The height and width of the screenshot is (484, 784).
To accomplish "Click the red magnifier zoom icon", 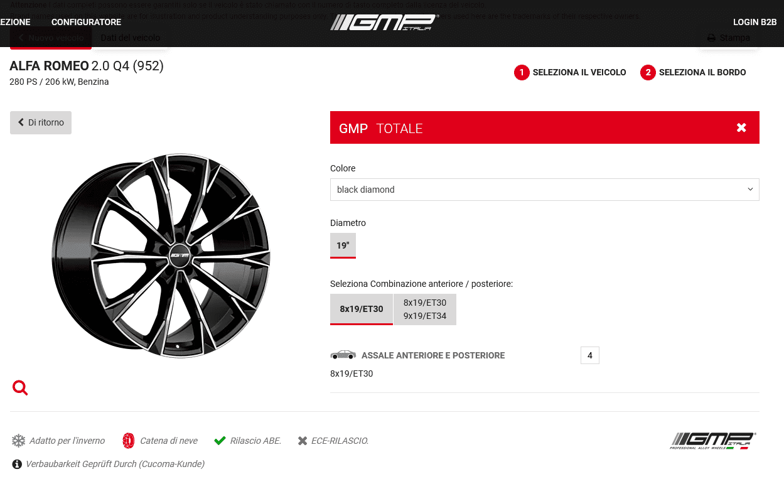I will tap(20, 388).
